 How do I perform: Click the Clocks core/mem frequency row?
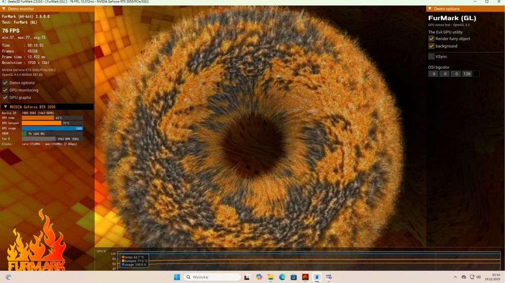coord(39,144)
